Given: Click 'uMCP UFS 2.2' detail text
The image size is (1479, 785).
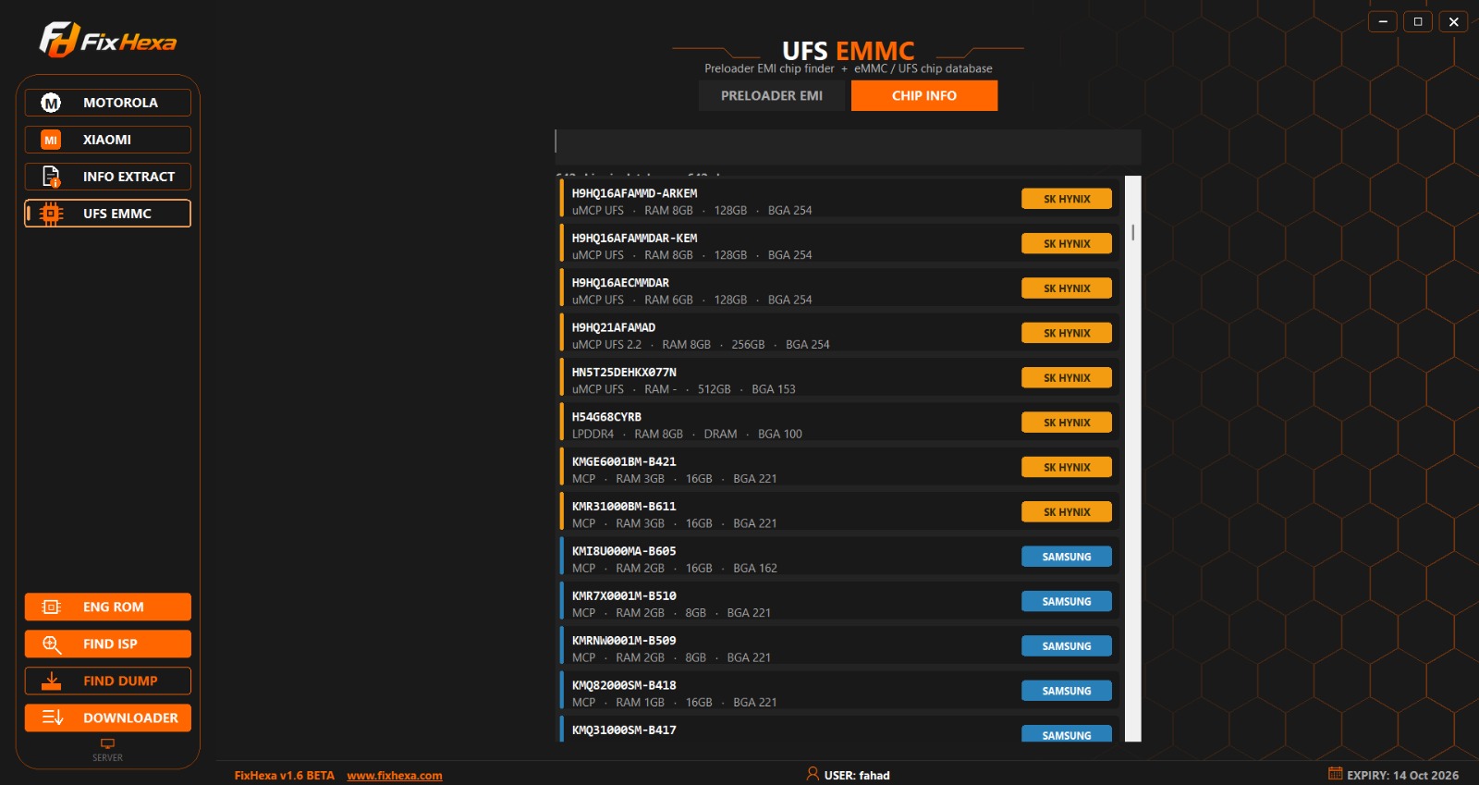Looking at the screenshot, I should pyautogui.click(x=606, y=345).
